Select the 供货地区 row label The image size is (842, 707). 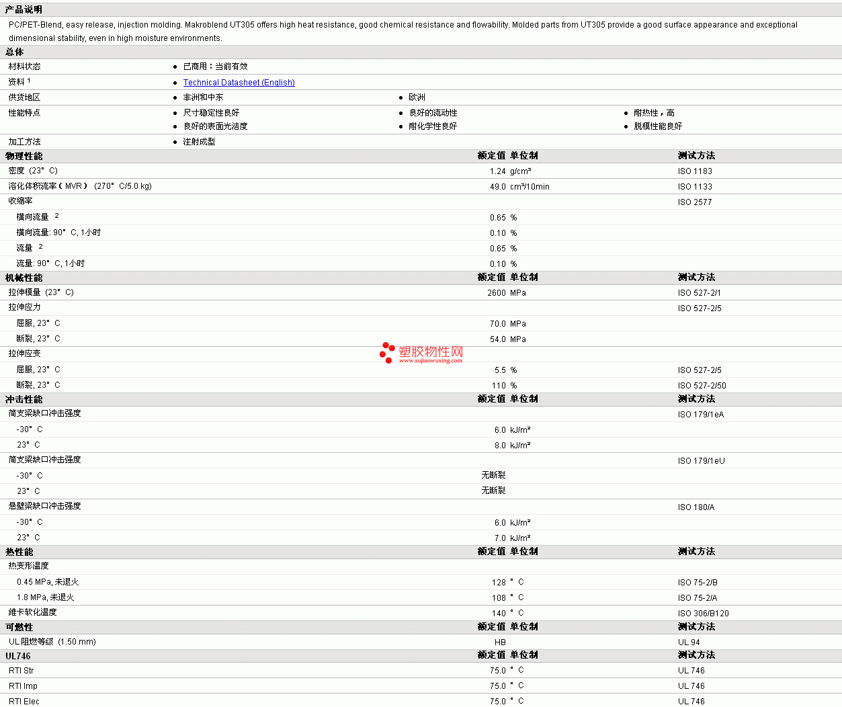tap(24, 97)
